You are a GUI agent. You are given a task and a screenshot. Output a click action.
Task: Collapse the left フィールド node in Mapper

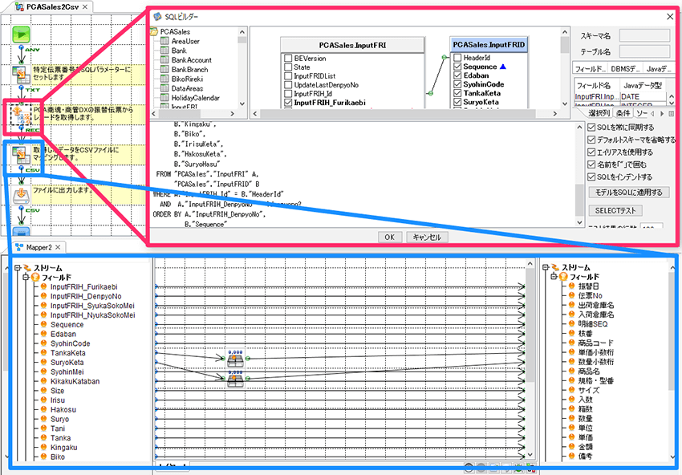(26, 277)
